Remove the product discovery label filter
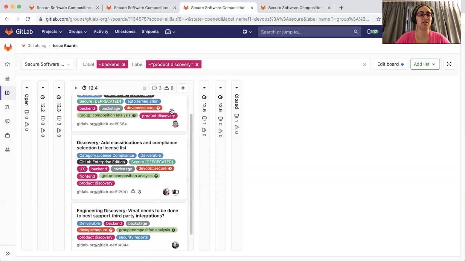This screenshot has height=261, width=465. [x=197, y=65]
